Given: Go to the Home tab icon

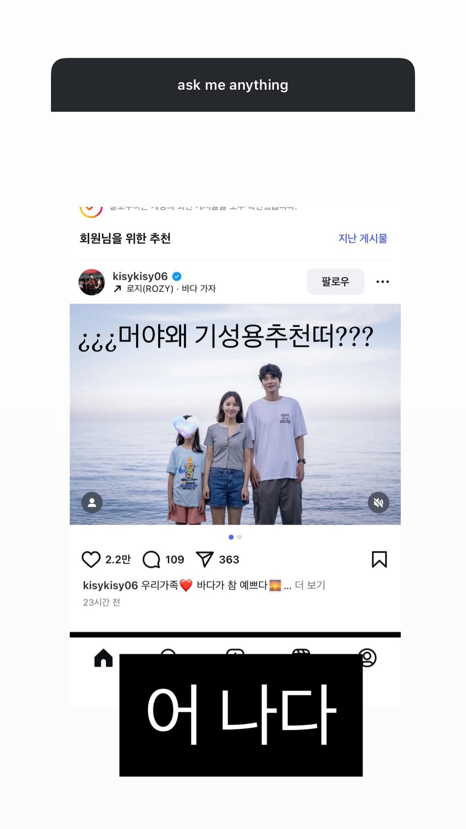Looking at the screenshot, I should [x=104, y=658].
